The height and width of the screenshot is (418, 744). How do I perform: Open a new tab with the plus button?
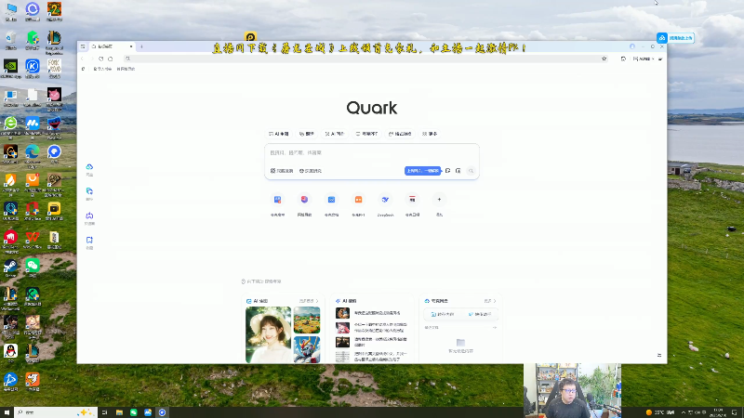point(141,46)
